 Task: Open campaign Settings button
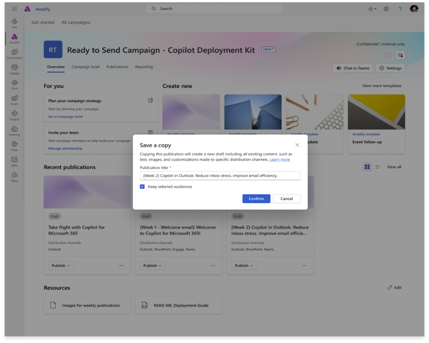390,68
